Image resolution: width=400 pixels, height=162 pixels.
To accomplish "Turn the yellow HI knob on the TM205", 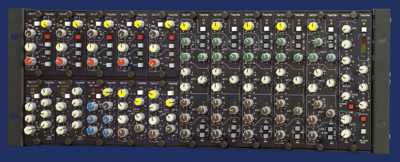I will click(x=312, y=26).
